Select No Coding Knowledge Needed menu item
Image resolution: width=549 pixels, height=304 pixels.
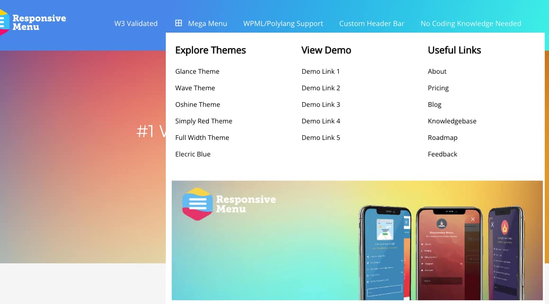470,23
